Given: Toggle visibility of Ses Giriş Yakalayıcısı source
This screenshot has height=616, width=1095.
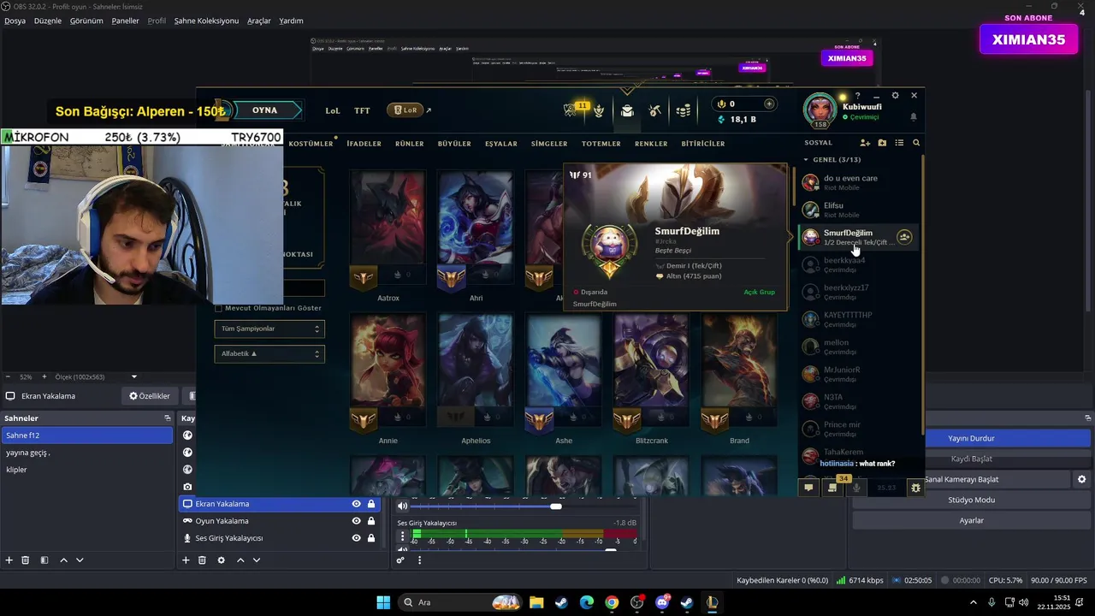Looking at the screenshot, I should pyautogui.click(x=357, y=538).
